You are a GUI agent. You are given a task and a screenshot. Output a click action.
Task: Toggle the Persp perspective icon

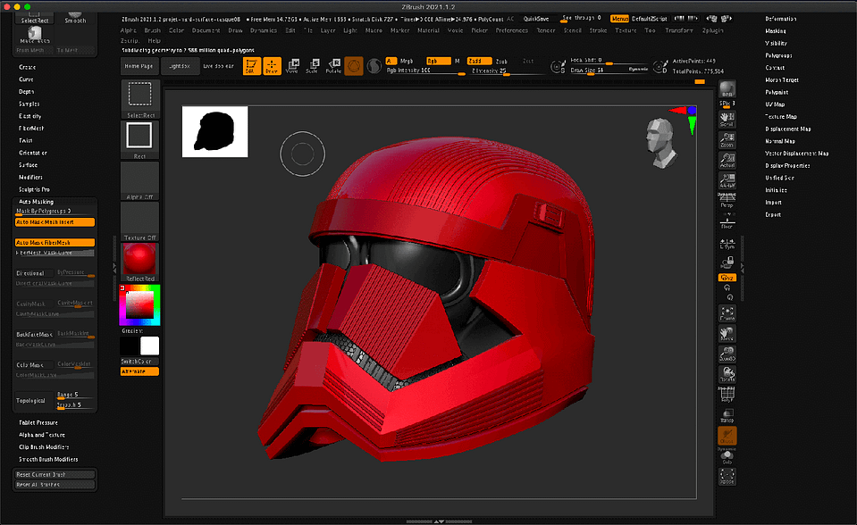click(x=727, y=201)
